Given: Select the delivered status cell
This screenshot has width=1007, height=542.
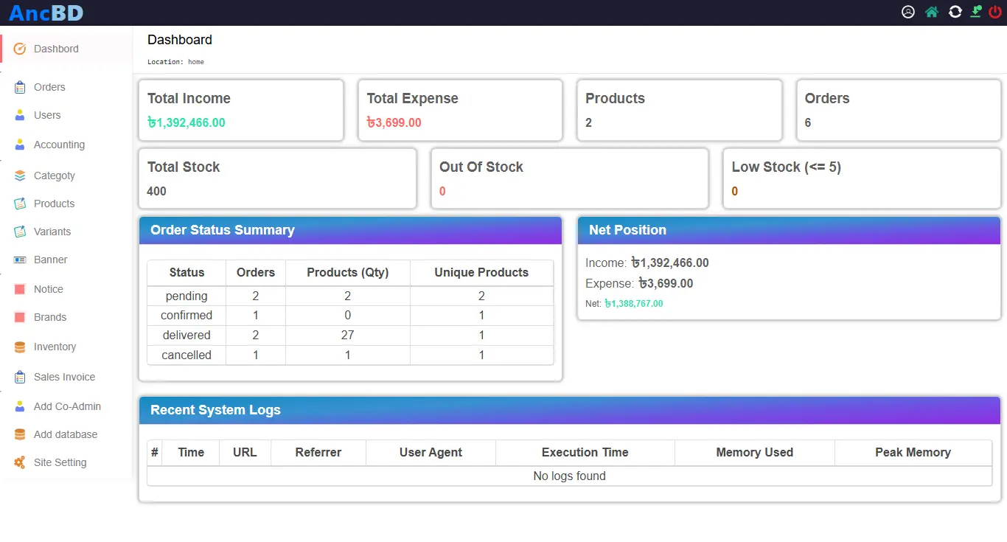Looking at the screenshot, I should (187, 336).
